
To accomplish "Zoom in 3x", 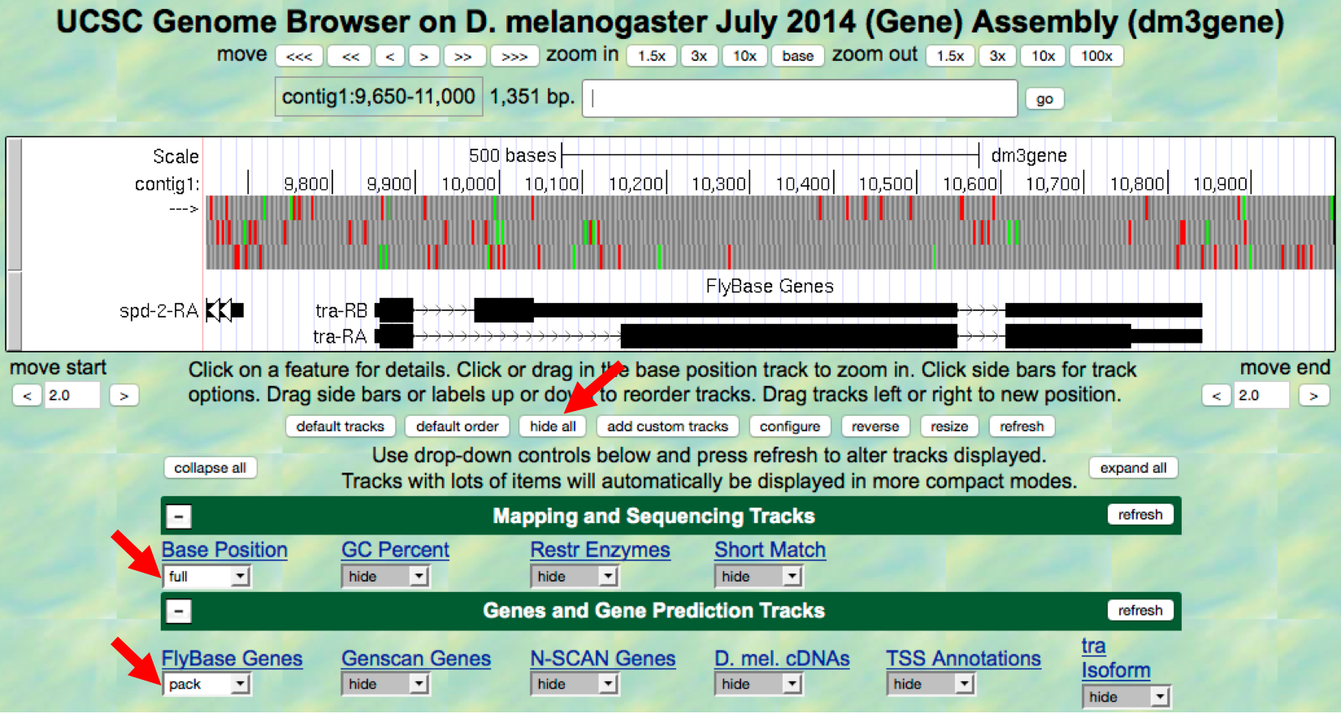I will pos(699,56).
